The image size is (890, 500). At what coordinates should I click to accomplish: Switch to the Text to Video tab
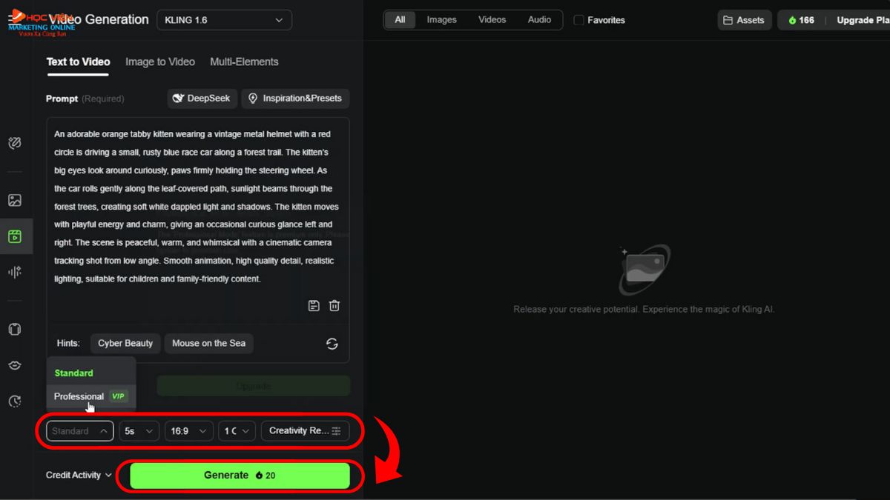click(x=78, y=62)
